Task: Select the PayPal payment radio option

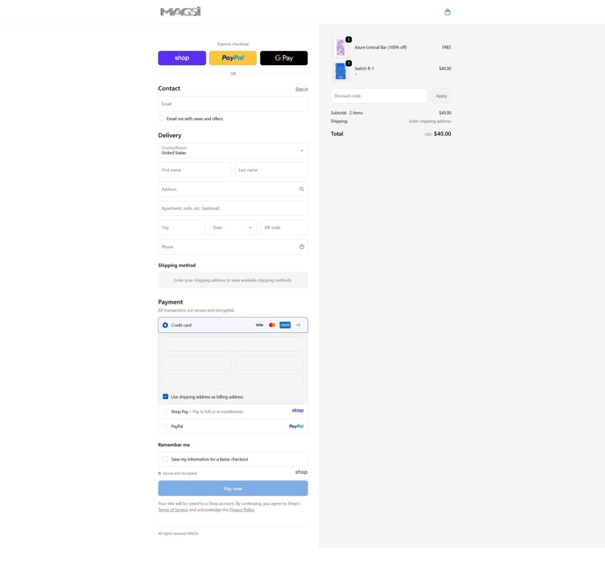Action: [x=165, y=426]
